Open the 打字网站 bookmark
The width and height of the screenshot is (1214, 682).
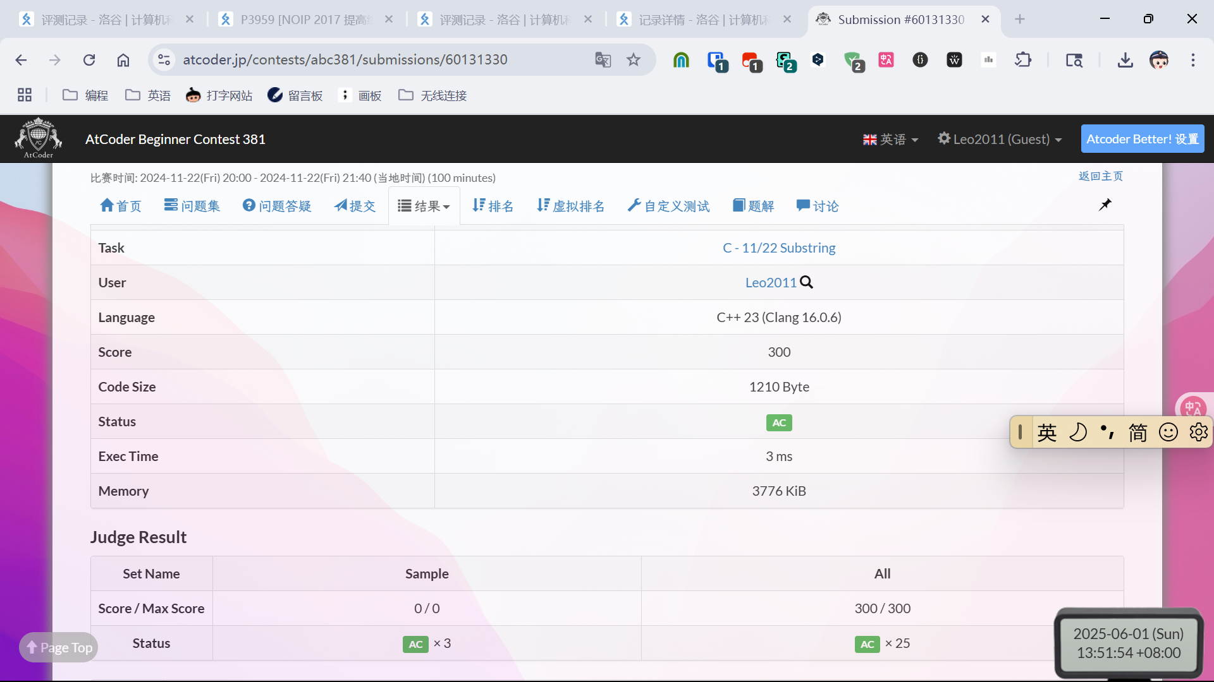click(x=219, y=95)
